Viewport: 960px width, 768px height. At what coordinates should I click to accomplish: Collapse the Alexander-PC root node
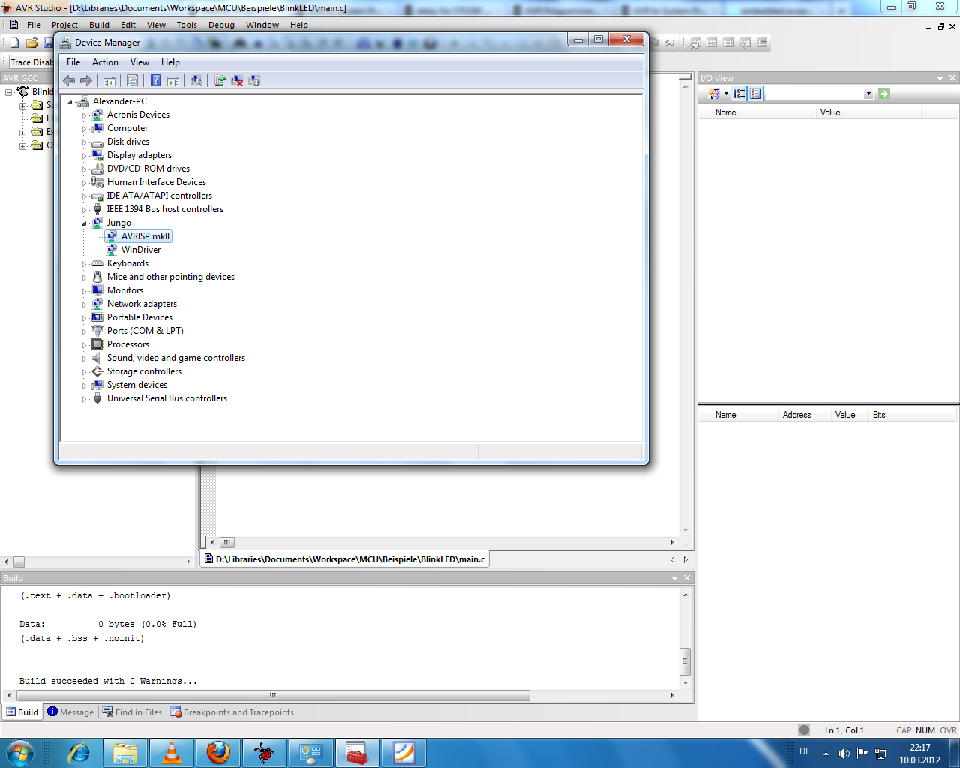point(70,102)
